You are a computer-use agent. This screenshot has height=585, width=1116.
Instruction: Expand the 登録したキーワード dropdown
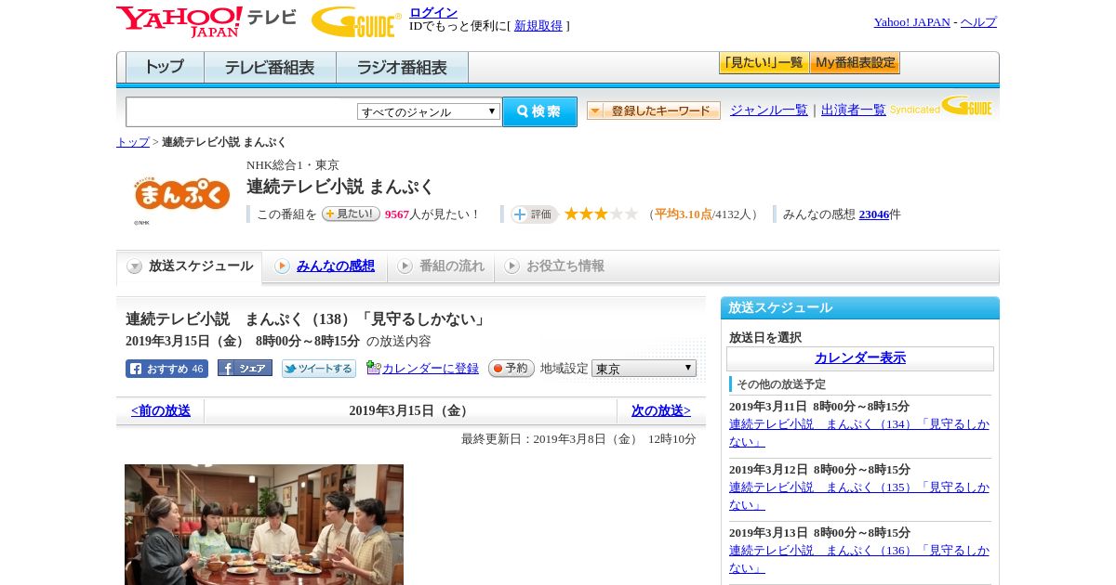[x=654, y=110]
